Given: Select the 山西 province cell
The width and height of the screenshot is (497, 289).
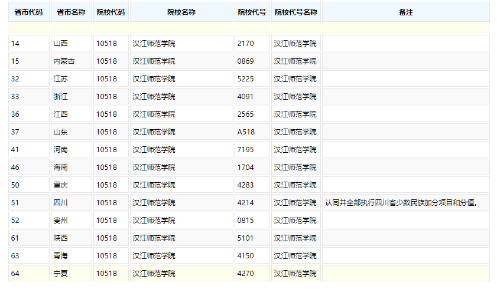Looking at the screenshot, I should (x=61, y=44).
